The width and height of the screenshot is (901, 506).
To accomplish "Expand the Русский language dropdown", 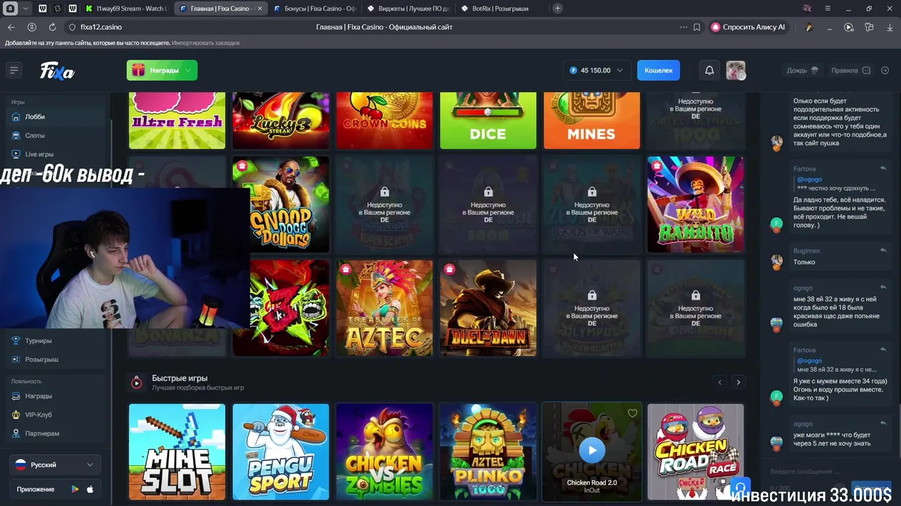I will tap(55, 465).
